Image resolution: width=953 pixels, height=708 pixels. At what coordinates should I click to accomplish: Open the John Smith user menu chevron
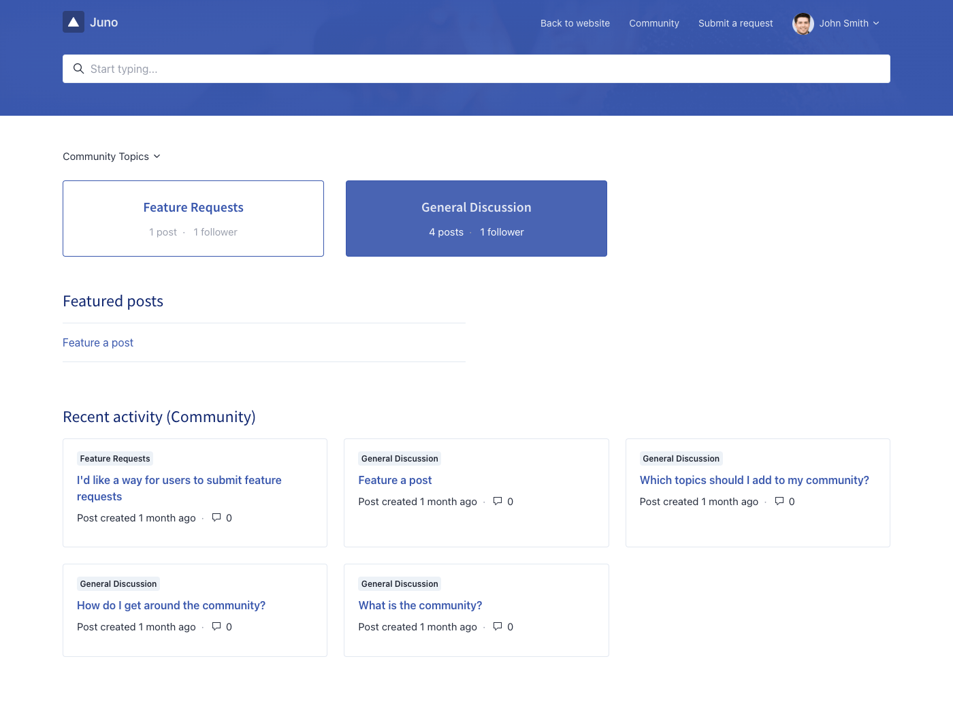(876, 23)
